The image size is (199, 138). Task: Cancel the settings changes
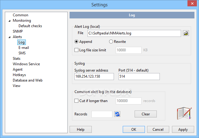coord(158,130)
